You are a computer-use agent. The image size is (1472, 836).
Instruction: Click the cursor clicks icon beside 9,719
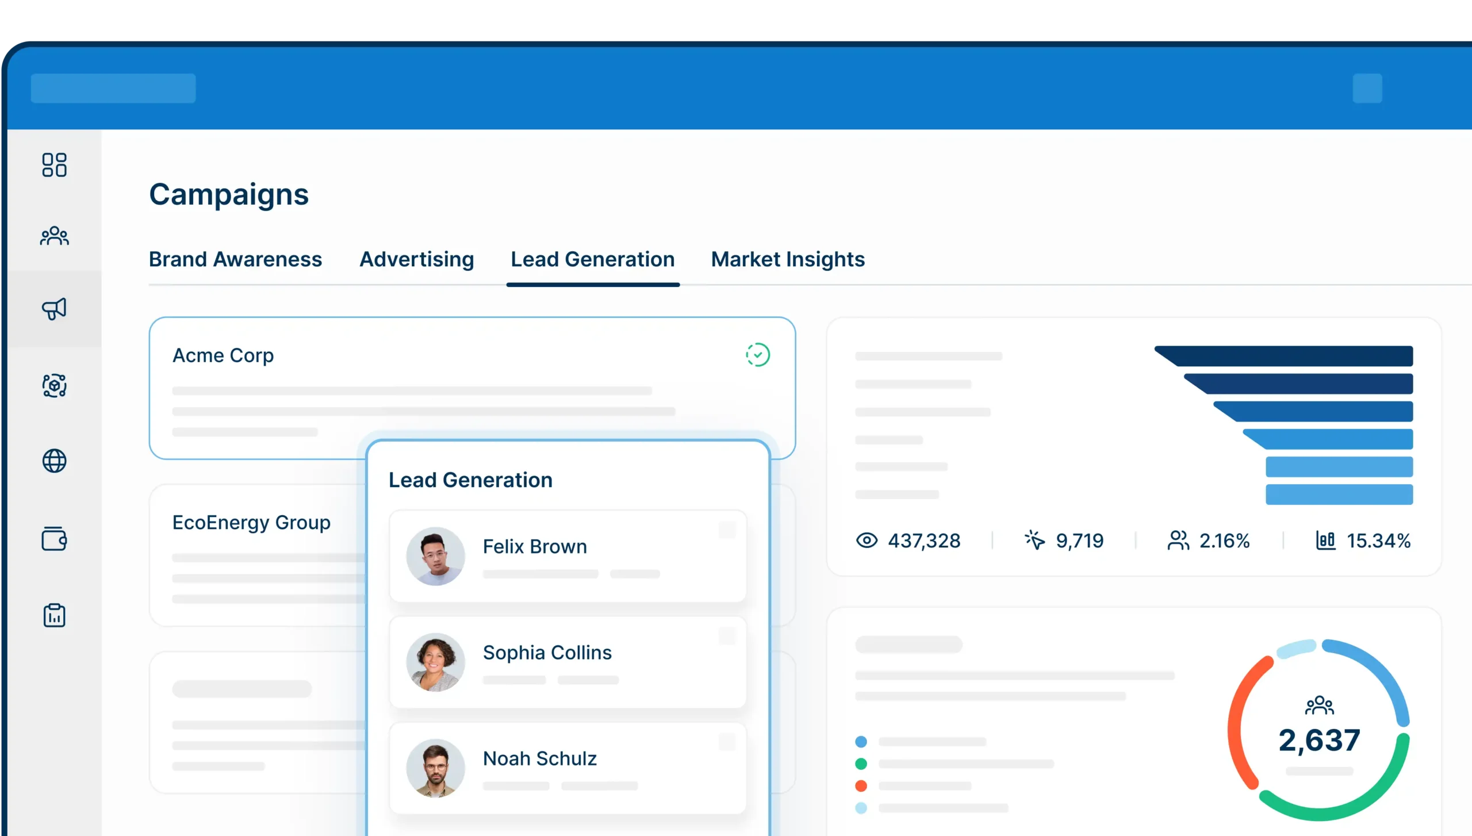[1034, 540]
